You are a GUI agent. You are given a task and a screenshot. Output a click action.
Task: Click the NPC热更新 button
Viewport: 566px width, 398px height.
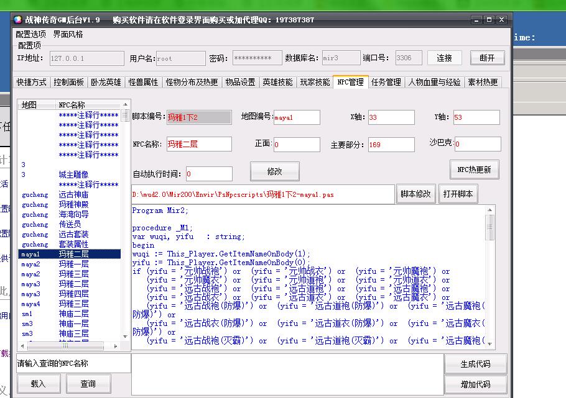[x=474, y=170]
